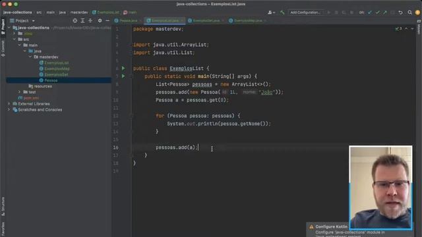Click the import java.util.ArrayList line

click(x=171, y=45)
